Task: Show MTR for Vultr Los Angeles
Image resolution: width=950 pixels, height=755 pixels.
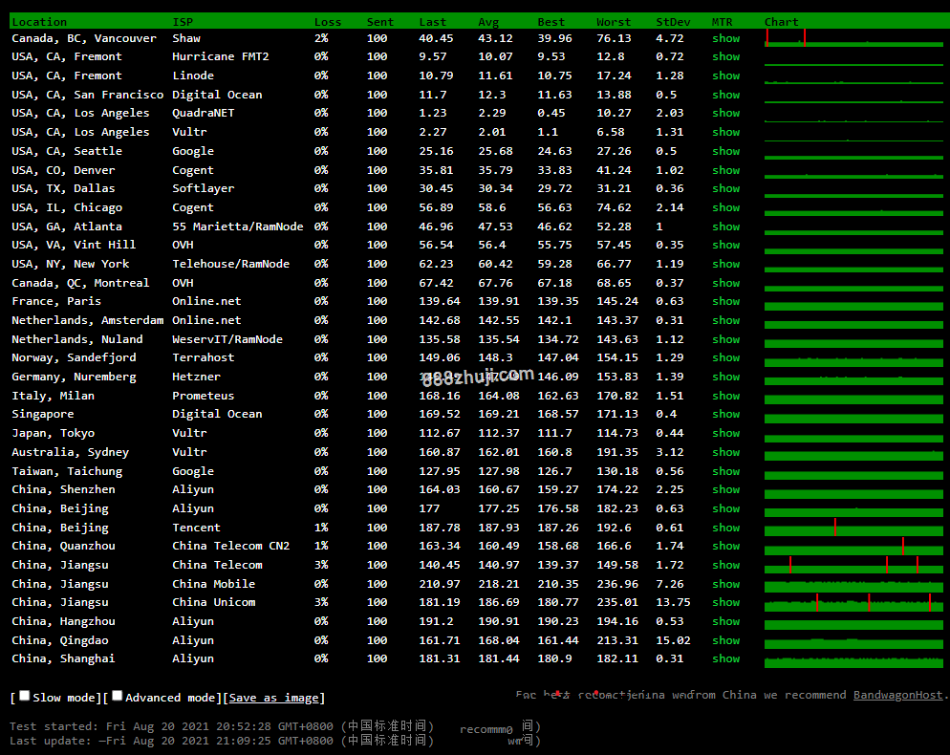Action: (x=725, y=132)
